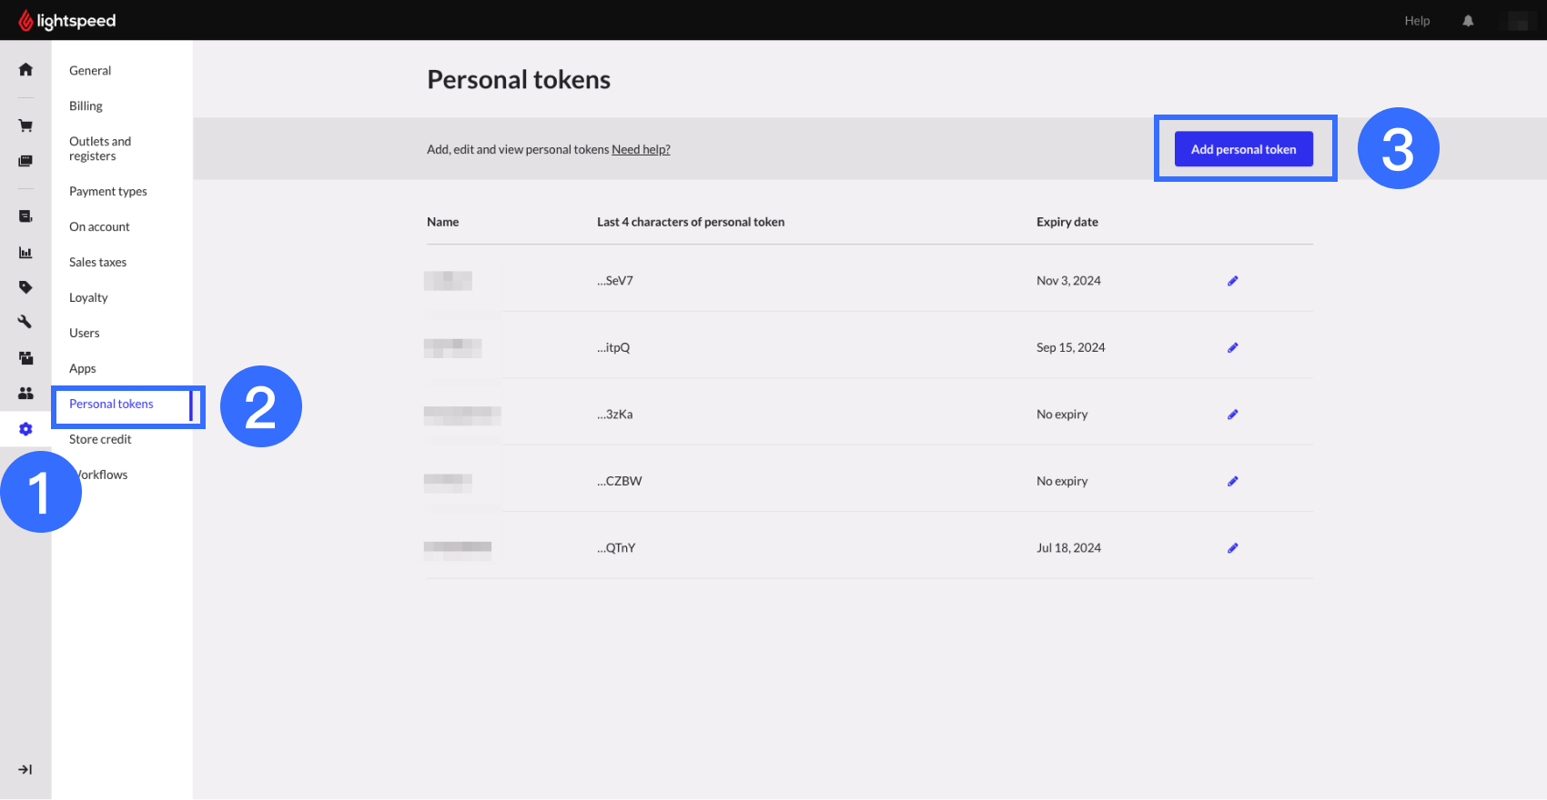1547x800 pixels.
Task: Edit the token ending in itpQ
Action: pyautogui.click(x=1233, y=347)
